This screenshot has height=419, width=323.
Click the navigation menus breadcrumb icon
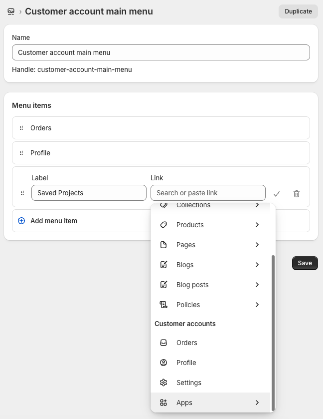click(x=11, y=11)
